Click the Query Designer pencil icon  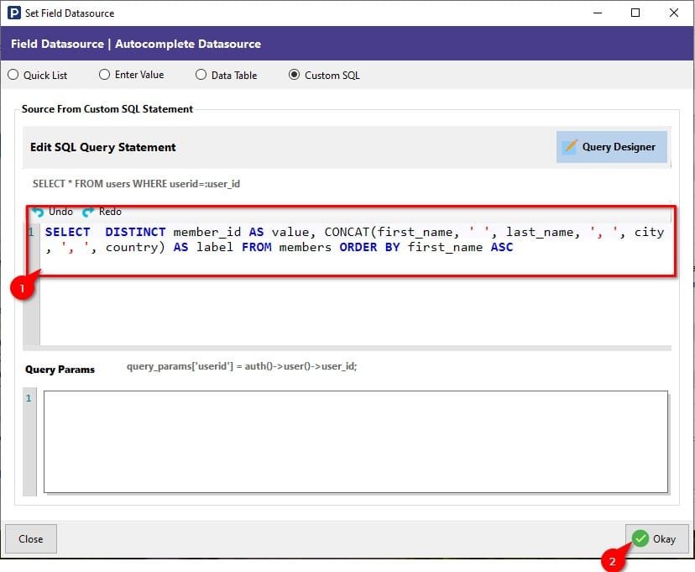(570, 146)
